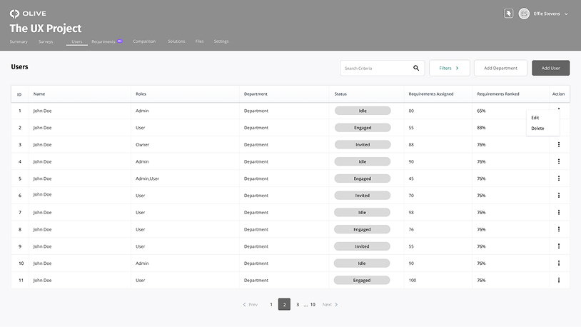Click the 45 requirements assigned value
Image resolution: width=581 pixels, height=327 pixels.
click(411, 178)
